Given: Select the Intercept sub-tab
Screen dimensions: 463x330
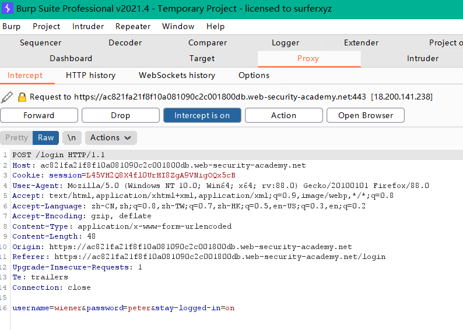Looking at the screenshot, I should click(x=25, y=76).
